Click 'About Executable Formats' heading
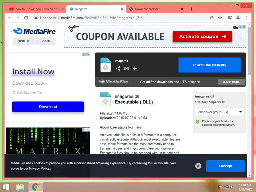The width and height of the screenshot is (256, 192). [120, 127]
